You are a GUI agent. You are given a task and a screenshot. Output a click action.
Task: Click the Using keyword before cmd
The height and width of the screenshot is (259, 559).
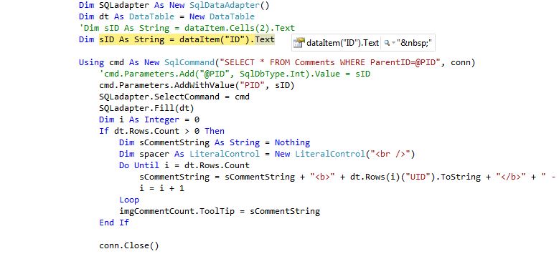point(91,62)
